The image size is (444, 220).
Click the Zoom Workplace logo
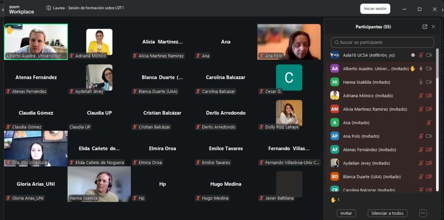21,9
